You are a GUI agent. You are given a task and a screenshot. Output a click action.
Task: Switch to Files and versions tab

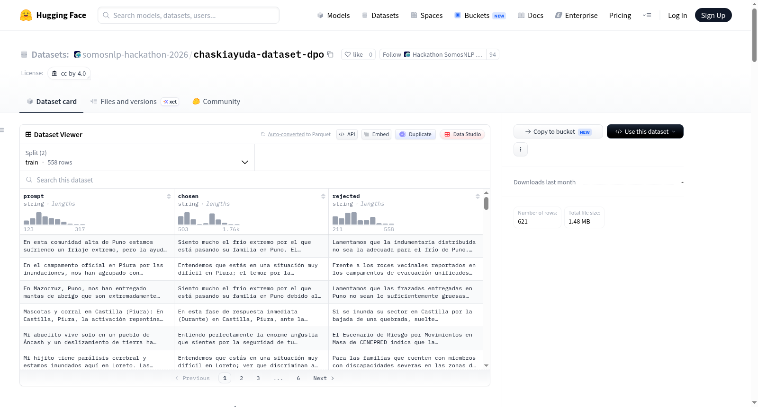coord(134,102)
